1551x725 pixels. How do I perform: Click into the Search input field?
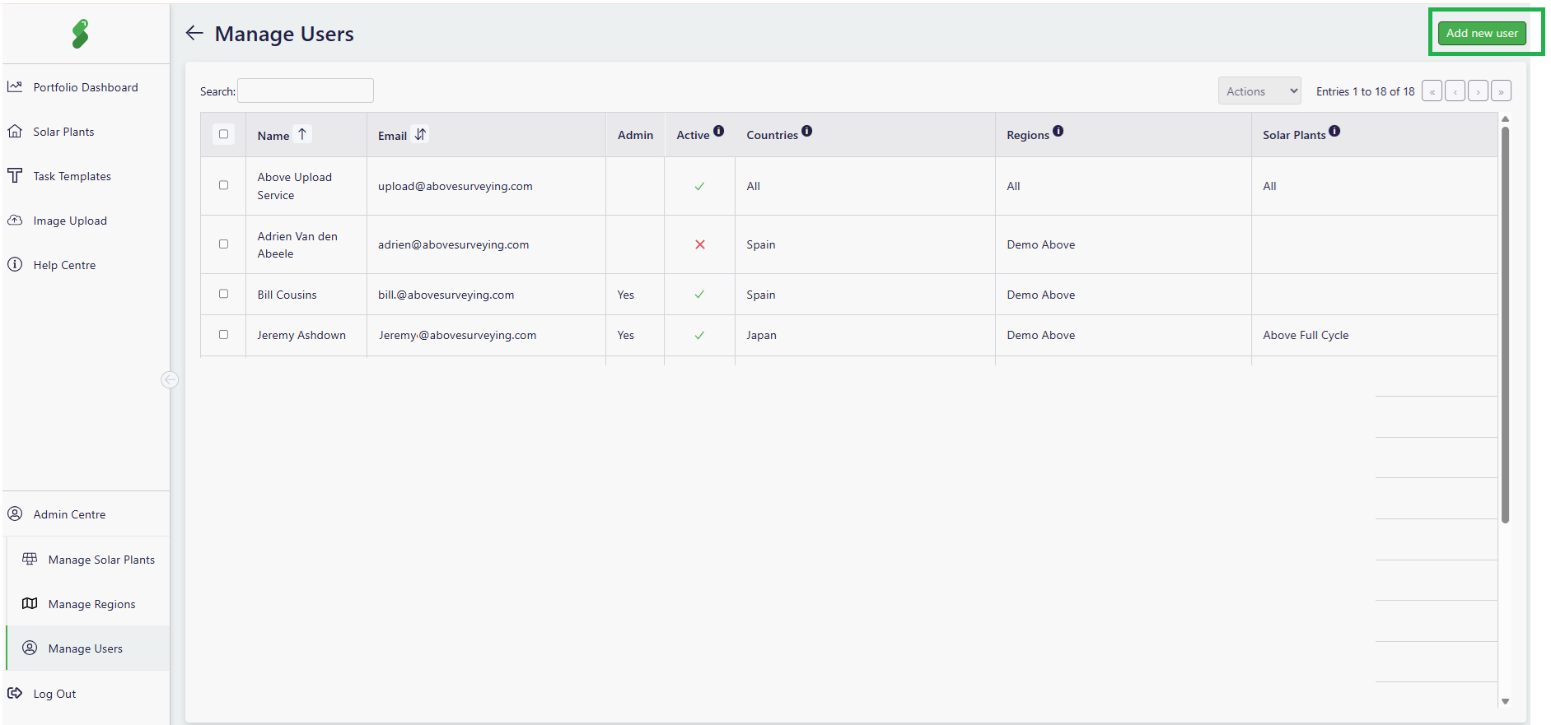pyautogui.click(x=306, y=91)
